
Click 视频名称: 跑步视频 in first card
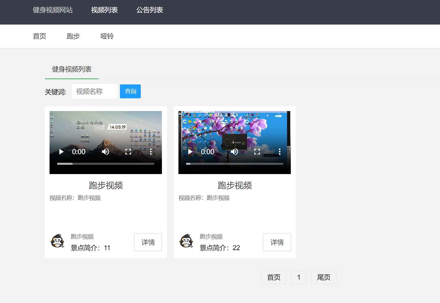tap(75, 198)
